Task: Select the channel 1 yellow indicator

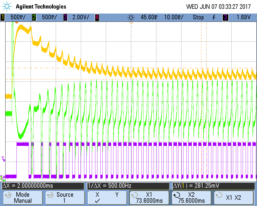Action: 3,18
